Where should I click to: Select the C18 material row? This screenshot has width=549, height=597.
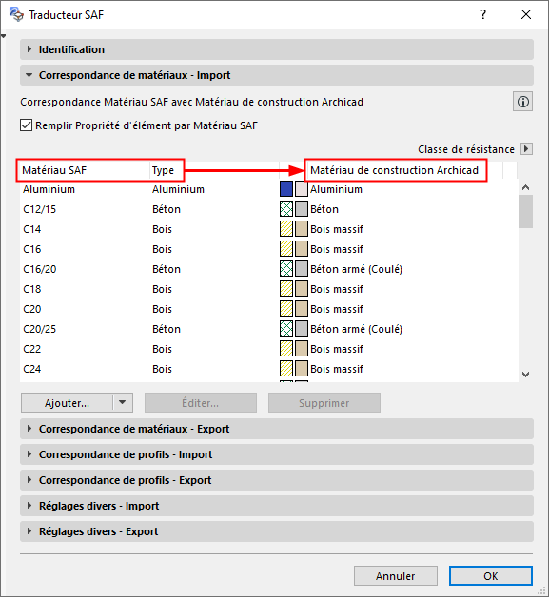(x=269, y=289)
